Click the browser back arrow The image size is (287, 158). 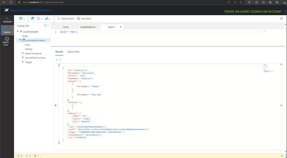click(x=4, y=2)
